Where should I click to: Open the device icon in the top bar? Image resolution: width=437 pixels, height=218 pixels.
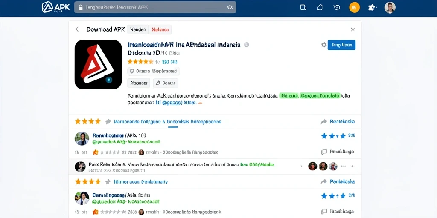tap(303, 8)
